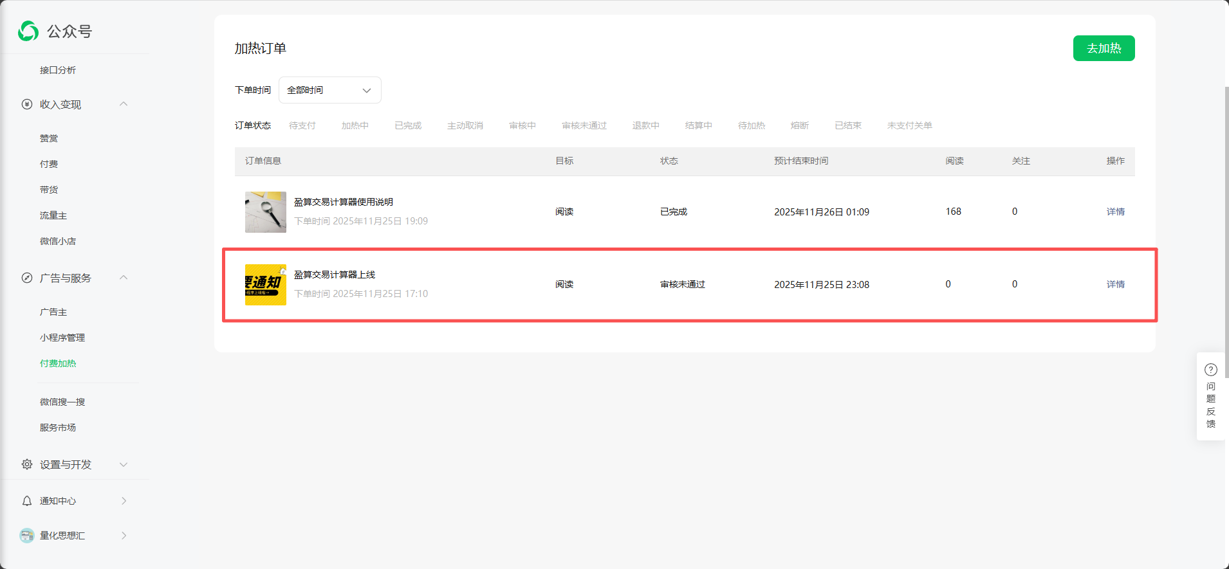Click the 盈算交易计算器上线 order thumbnail
1229x569 pixels.
point(266,285)
